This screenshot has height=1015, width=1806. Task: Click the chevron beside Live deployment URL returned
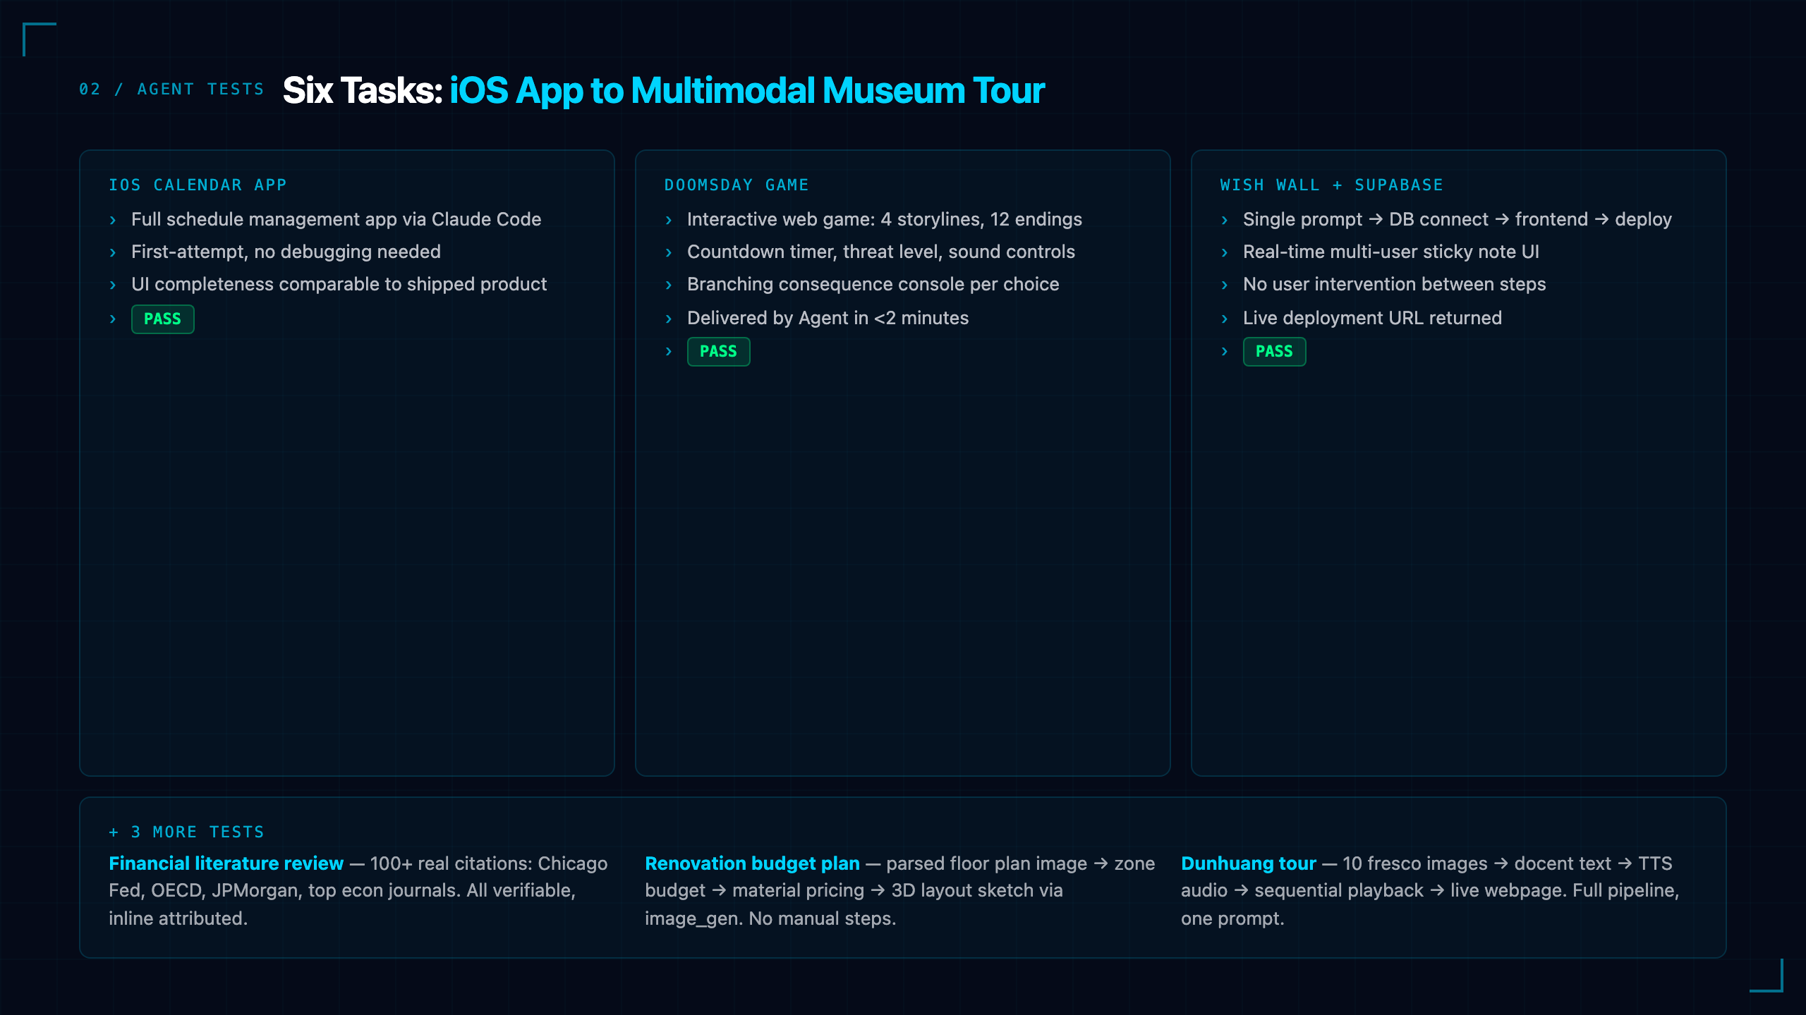(1225, 319)
